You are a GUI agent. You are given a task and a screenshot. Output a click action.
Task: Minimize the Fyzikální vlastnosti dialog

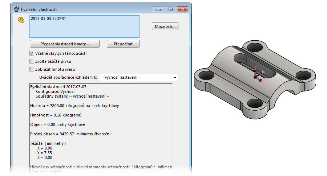coord(158,9)
